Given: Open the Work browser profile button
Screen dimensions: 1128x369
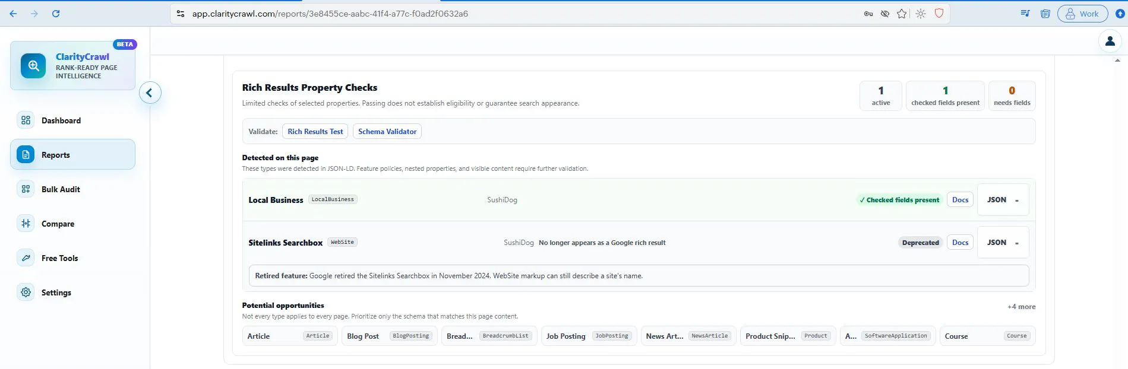Looking at the screenshot, I should tap(1082, 14).
